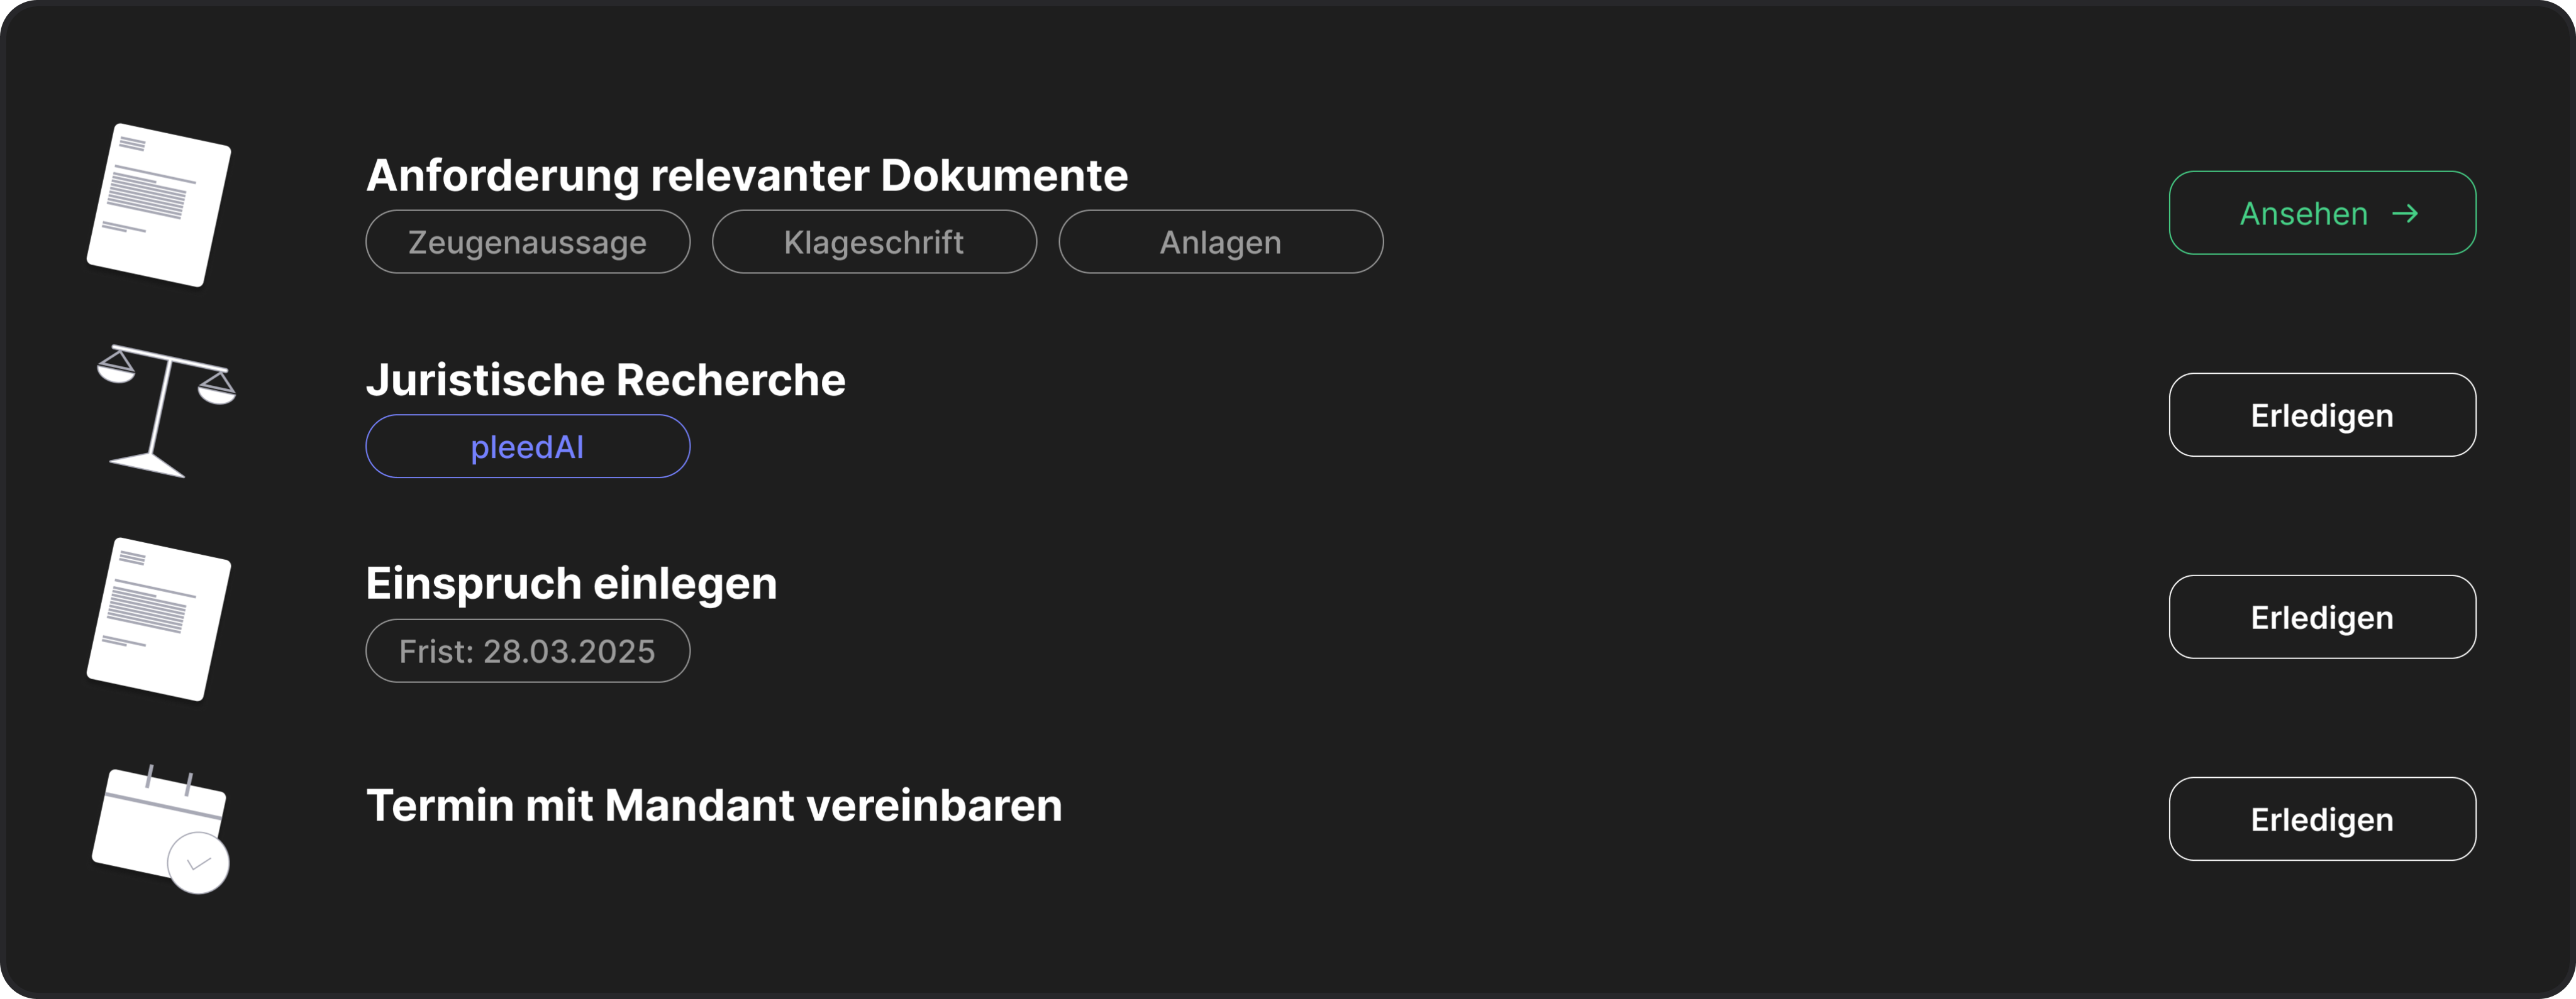This screenshot has width=2576, height=999.
Task: Click the document icon beside Anforderung relevanter Dokumente
Action: click(160, 205)
